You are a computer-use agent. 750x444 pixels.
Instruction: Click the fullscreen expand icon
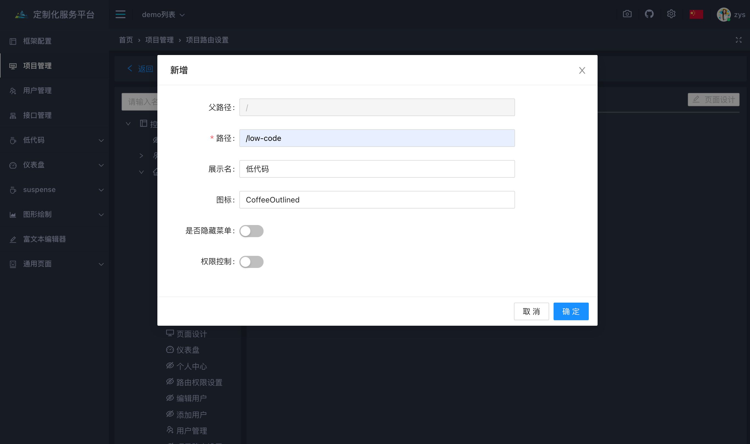[x=738, y=40]
